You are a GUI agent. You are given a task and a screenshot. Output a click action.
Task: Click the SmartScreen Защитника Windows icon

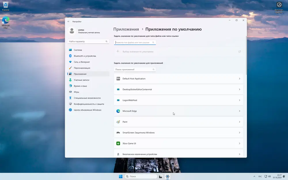[118, 132]
